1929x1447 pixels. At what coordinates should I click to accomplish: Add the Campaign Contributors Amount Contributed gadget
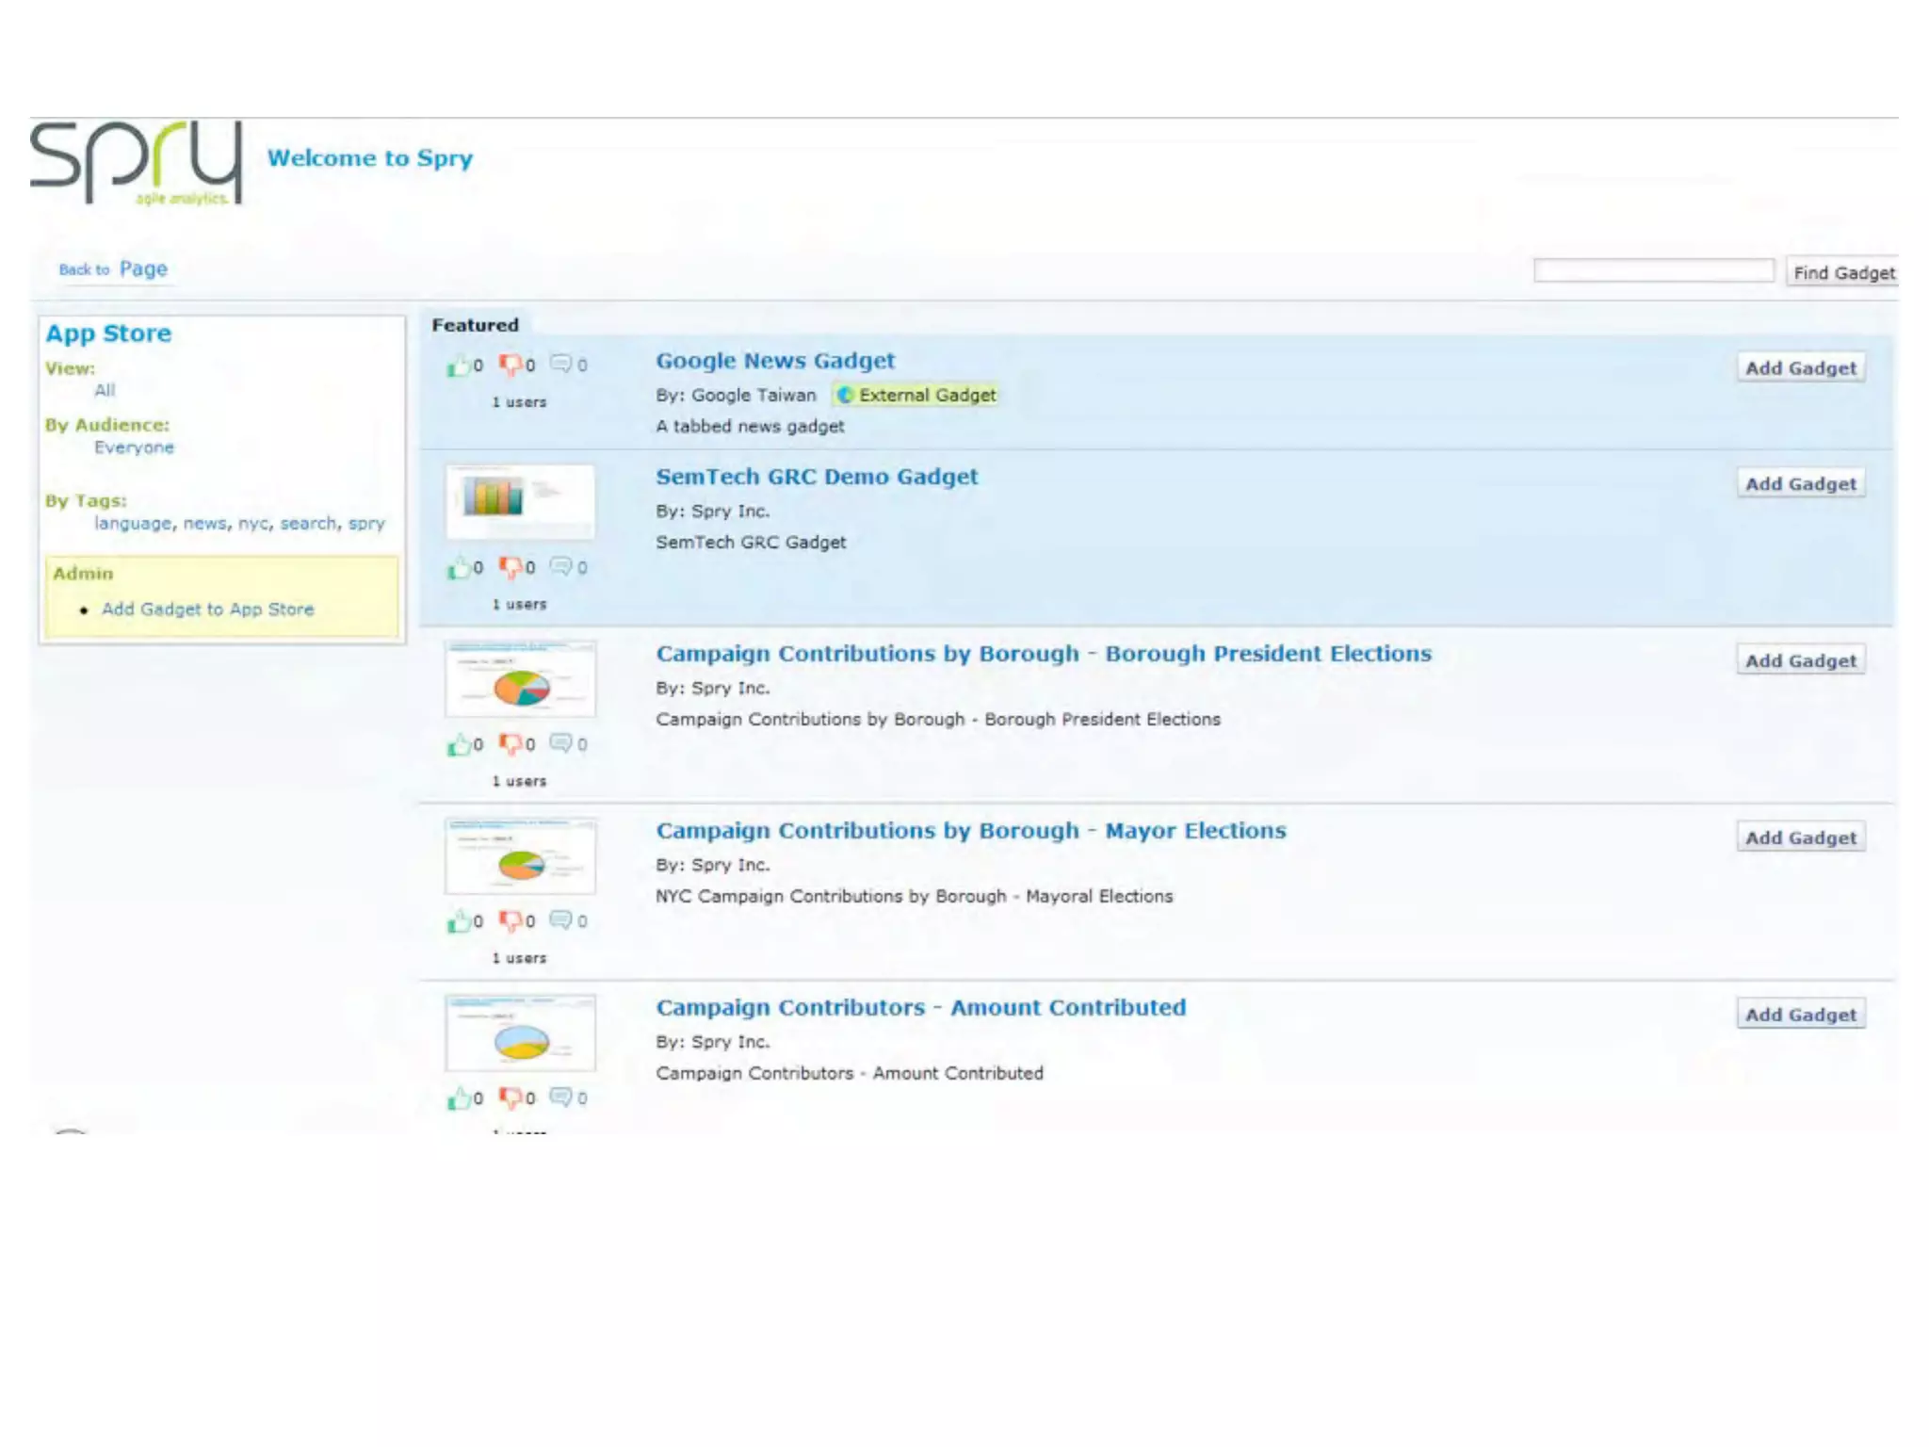coord(1800,1015)
